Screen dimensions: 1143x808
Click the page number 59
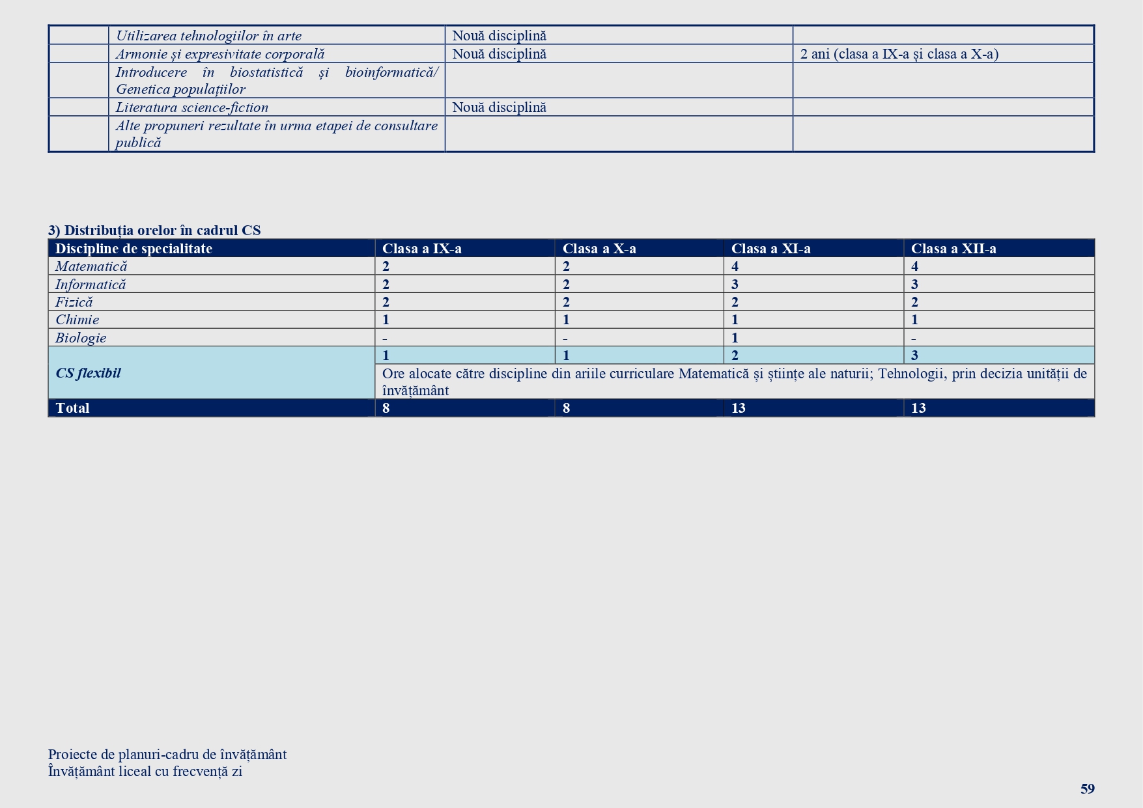[x=1087, y=788]
